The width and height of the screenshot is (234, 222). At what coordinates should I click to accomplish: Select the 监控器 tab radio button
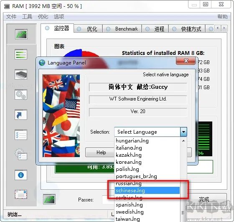tap(47, 28)
